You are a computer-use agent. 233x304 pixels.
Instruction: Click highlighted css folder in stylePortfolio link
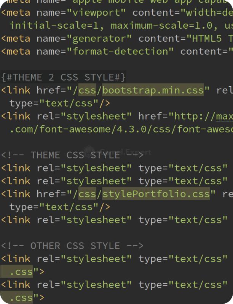point(87,194)
